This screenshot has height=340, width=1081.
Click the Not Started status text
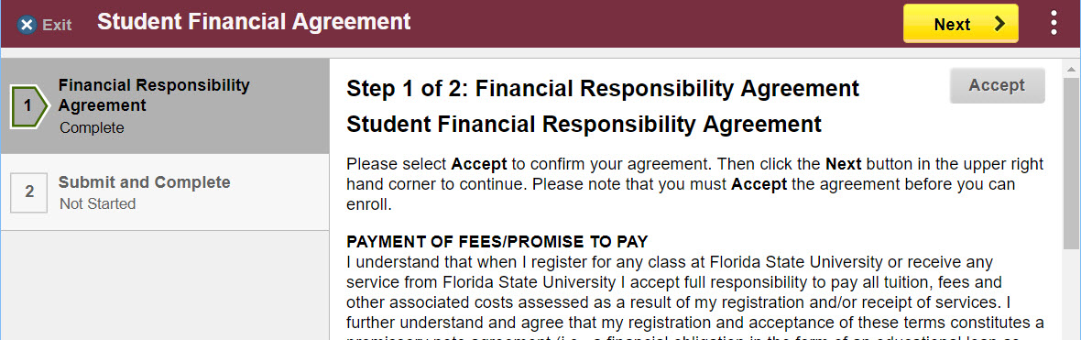[97, 204]
